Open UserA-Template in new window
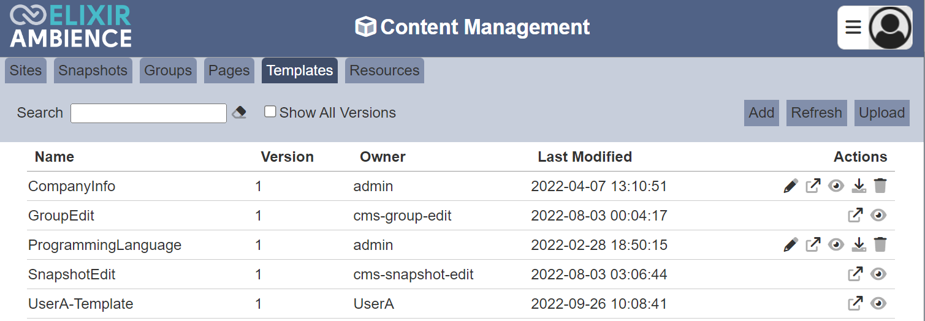Image resolution: width=925 pixels, height=321 pixels. 855,303
